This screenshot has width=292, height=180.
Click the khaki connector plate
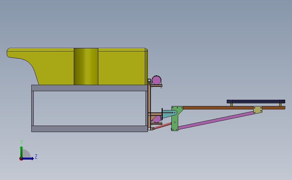[x=258, y=110]
